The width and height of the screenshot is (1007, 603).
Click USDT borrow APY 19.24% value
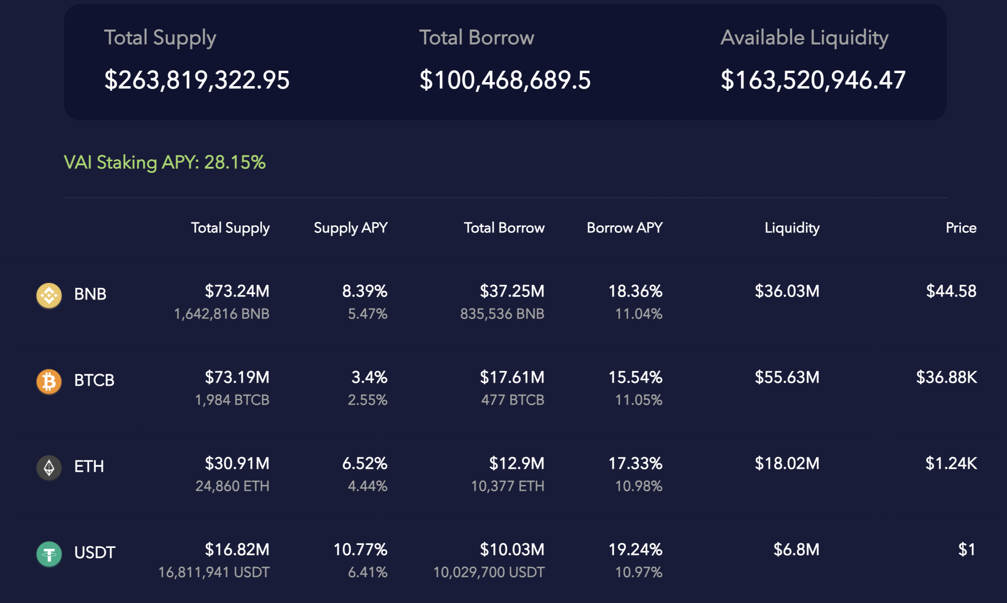pos(635,549)
